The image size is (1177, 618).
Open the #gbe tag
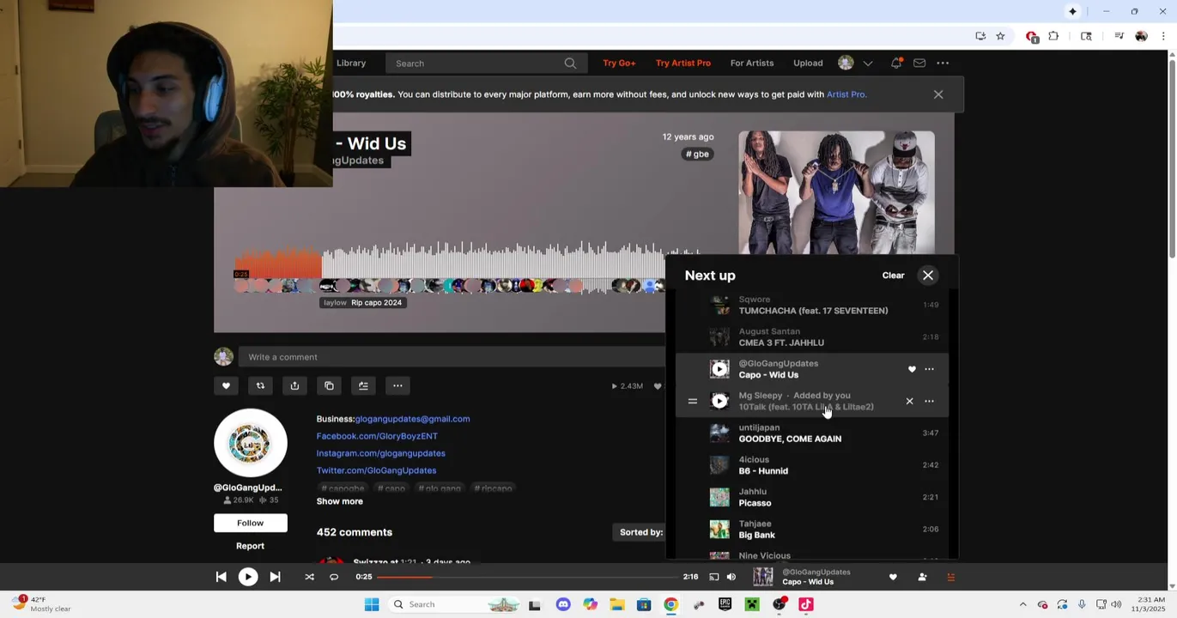[x=697, y=154]
